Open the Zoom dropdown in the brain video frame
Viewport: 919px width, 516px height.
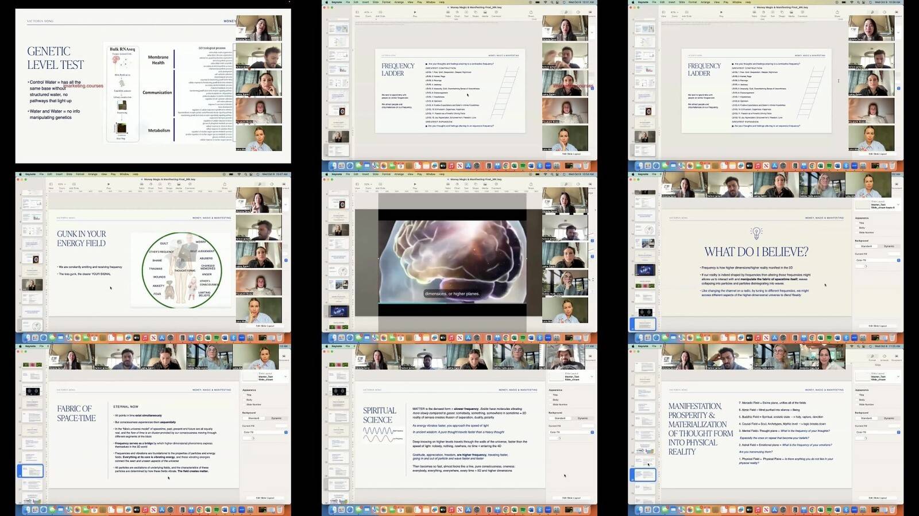click(368, 184)
